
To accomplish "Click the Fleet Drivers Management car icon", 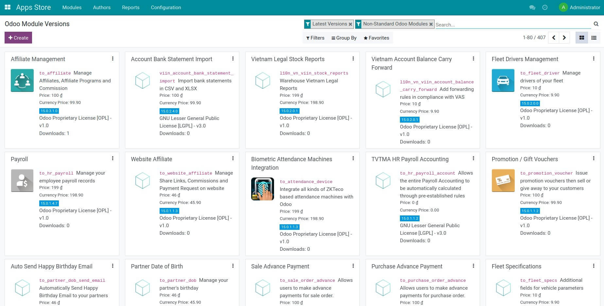I will point(503,80).
